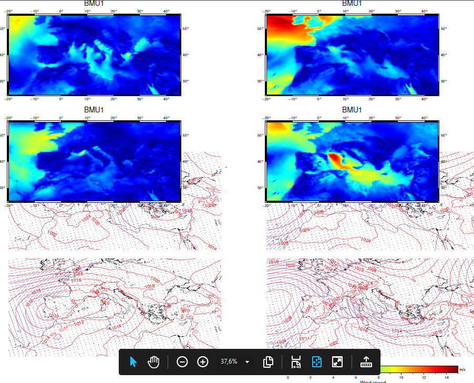Screen dimensions: 474x383
Task: Click the BMU1 title above top-left map
Action: 94,4
